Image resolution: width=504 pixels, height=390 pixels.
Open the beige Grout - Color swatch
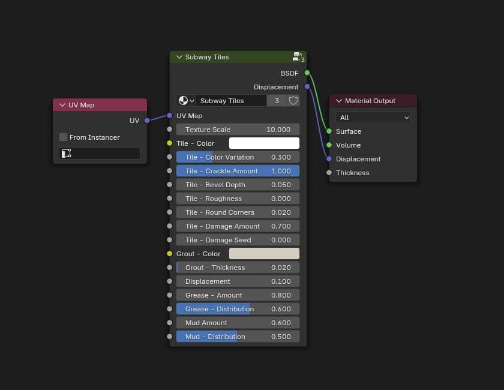coord(264,254)
